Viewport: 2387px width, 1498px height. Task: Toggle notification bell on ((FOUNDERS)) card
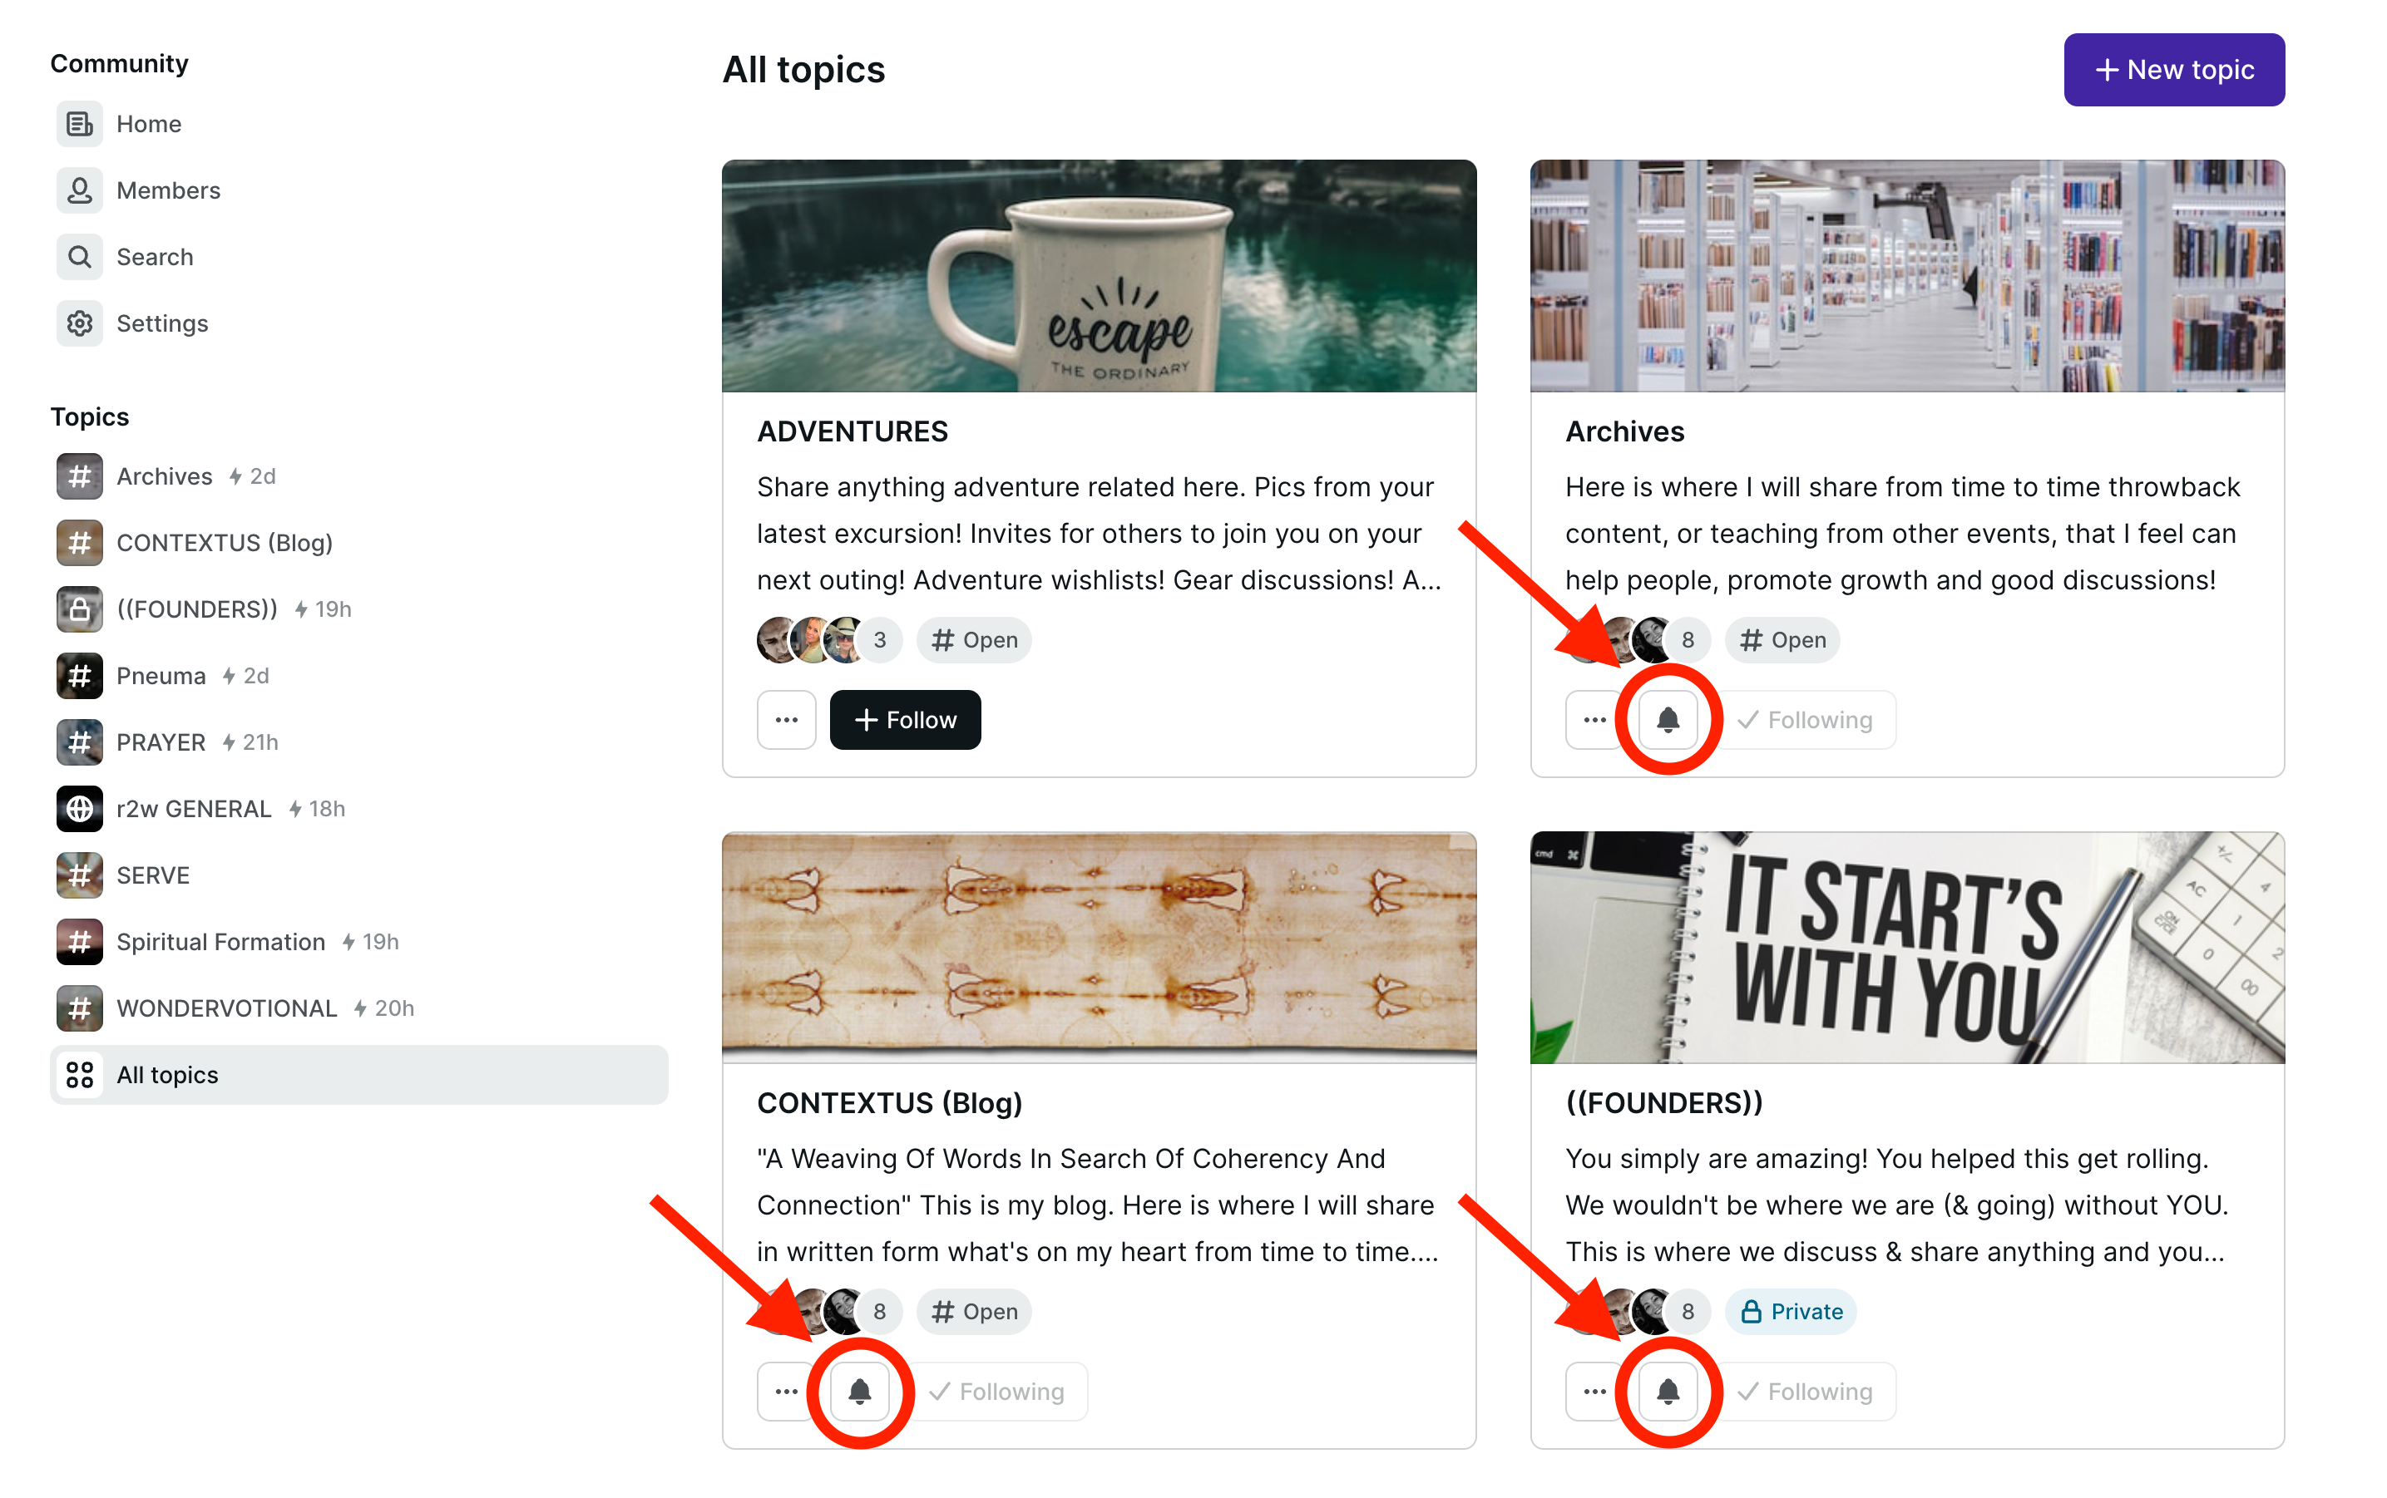coord(1668,1391)
